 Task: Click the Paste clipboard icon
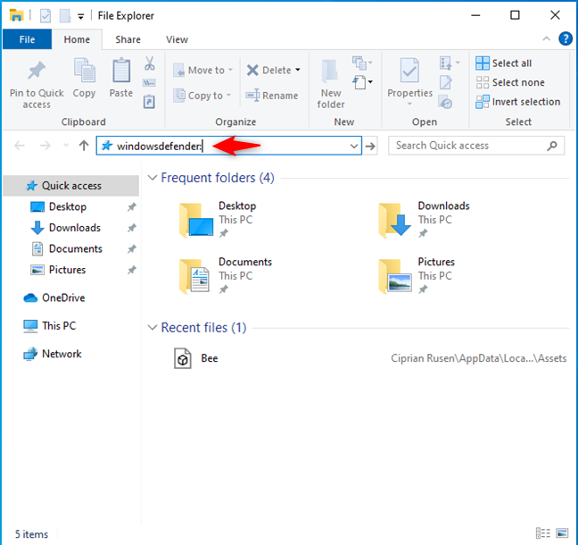(x=121, y=71)
